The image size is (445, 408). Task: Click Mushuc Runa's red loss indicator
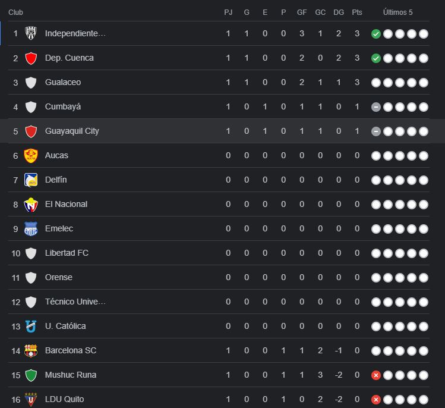(375, 375)
